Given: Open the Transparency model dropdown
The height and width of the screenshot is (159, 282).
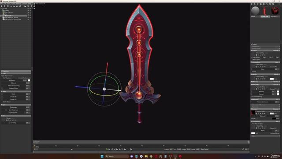Looking at the screenshot, I should coord(277,121).
